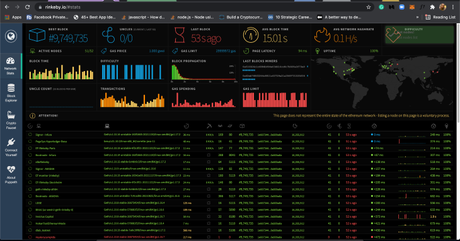
Task: Sort nodes by the pending transactions icon
Action: point(230,126)
